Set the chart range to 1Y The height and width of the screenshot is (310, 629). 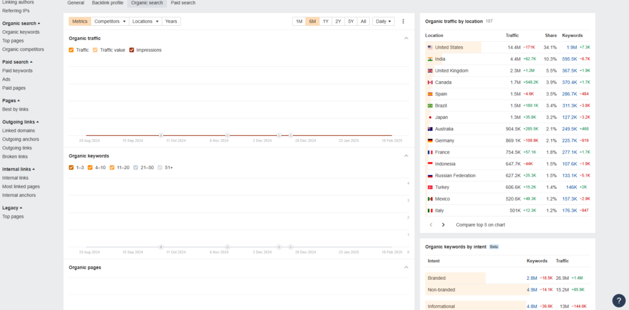(x=326, y=22)
